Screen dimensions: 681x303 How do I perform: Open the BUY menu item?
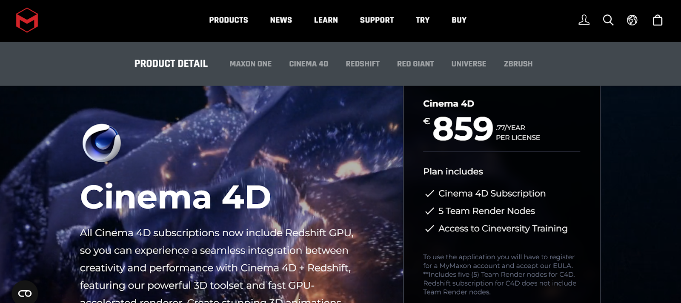(459, 20)
